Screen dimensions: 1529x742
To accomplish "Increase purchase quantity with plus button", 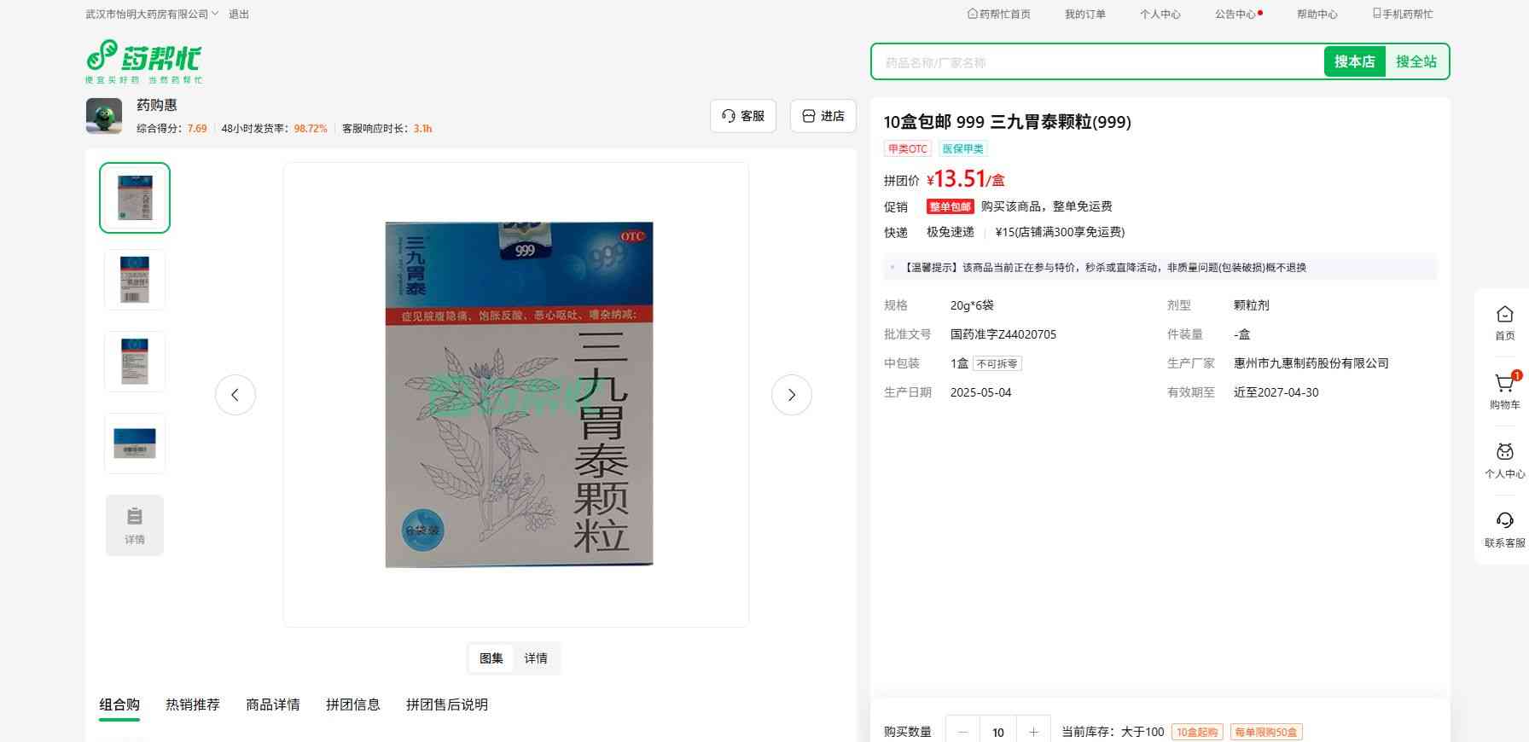I will [1033, 732].
